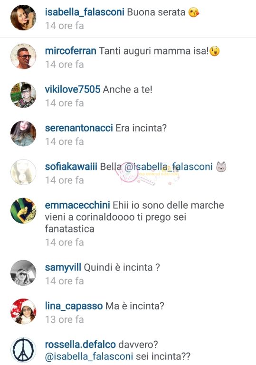Viewport: 256px width, 365px height.
Task: Select the sofiakawaiii username
Action: [x=71, y=167]
